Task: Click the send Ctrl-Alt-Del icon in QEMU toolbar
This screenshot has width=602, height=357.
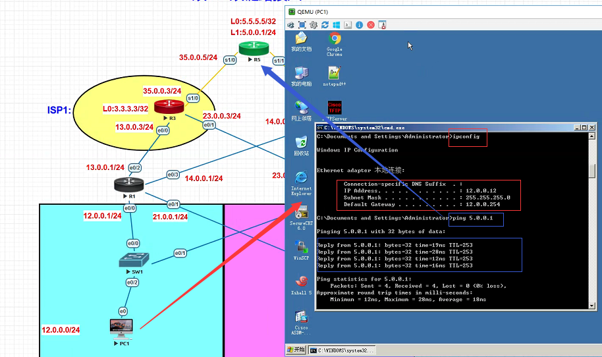Action: coord(290,25)
